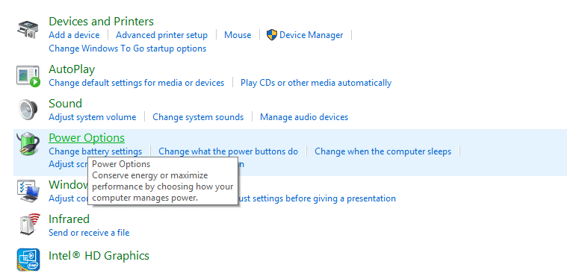The image size is (567, 276).
Task: Click Add a device link
Action: (74, 35)
